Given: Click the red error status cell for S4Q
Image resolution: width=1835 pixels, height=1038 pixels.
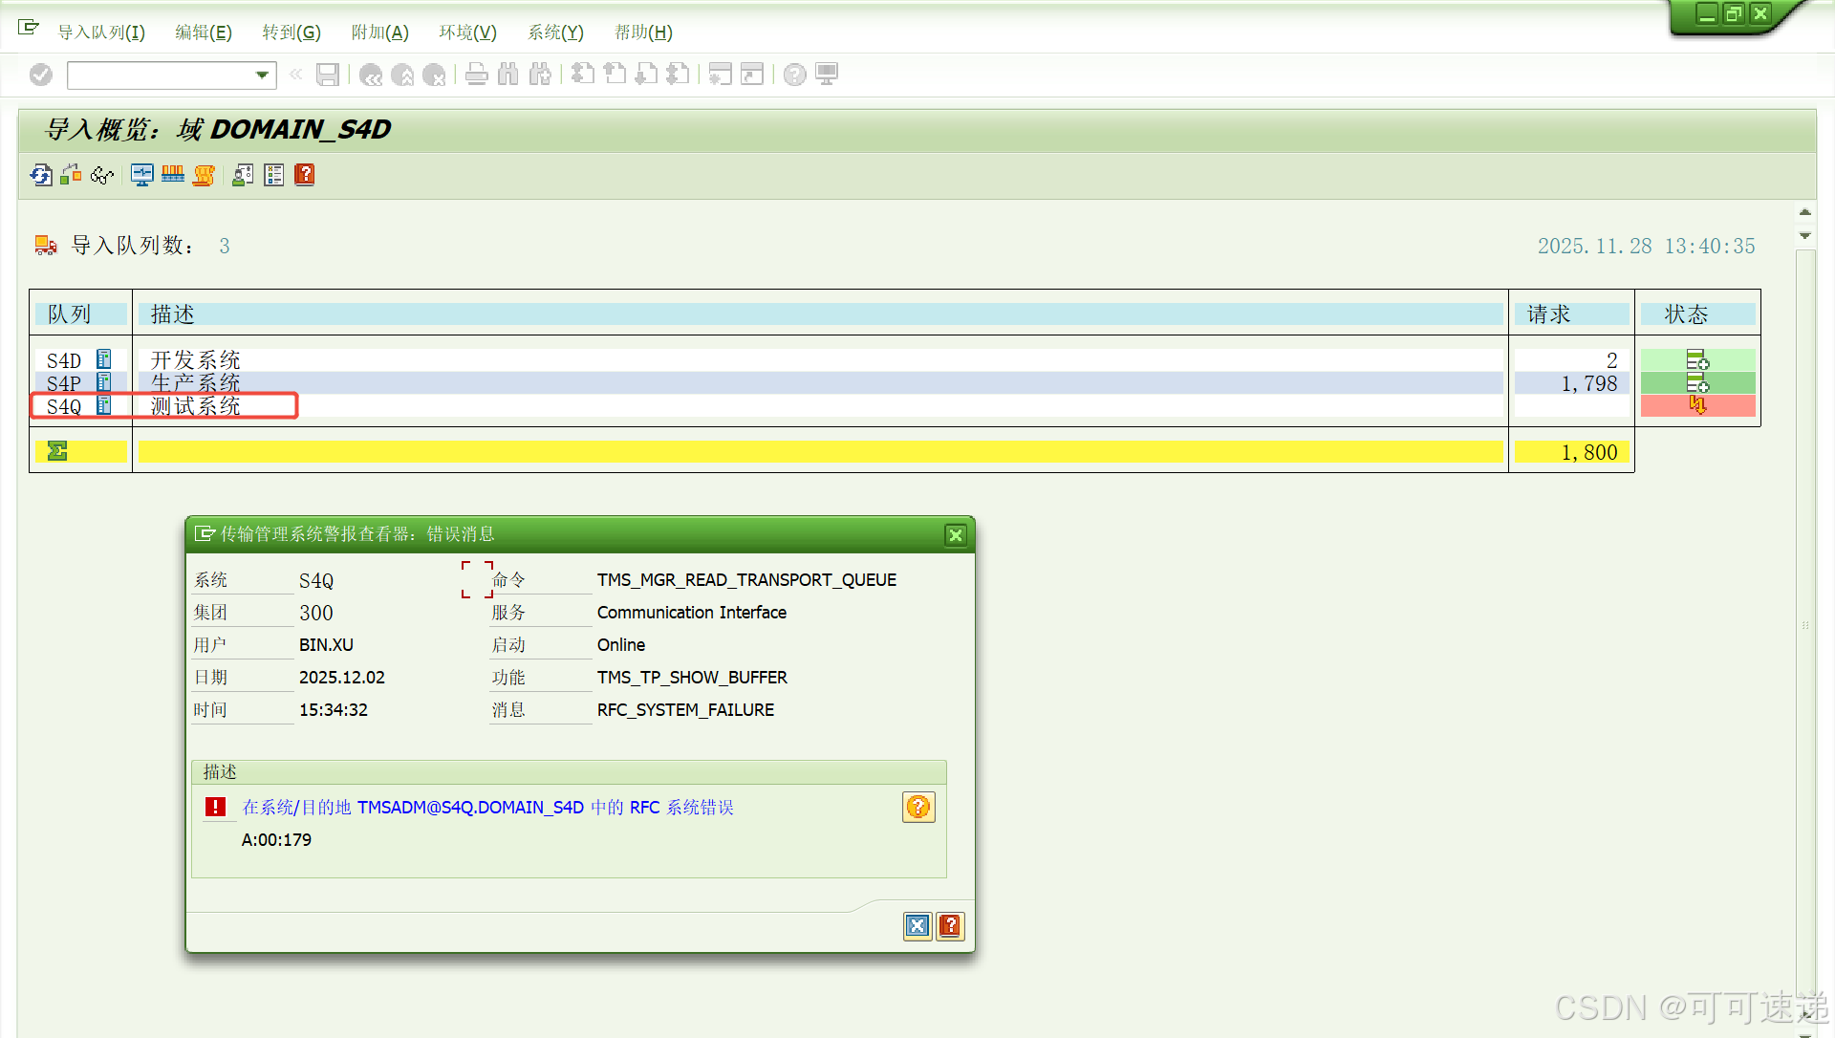Looking at the screenshot, I should pos(1697,406).
